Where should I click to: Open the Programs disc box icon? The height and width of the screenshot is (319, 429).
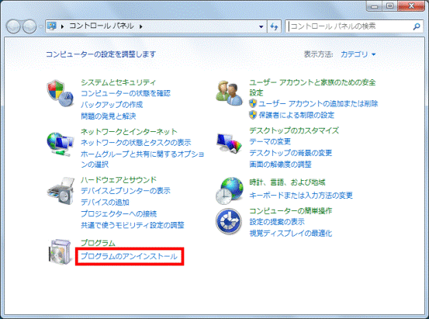click(61, 251)
